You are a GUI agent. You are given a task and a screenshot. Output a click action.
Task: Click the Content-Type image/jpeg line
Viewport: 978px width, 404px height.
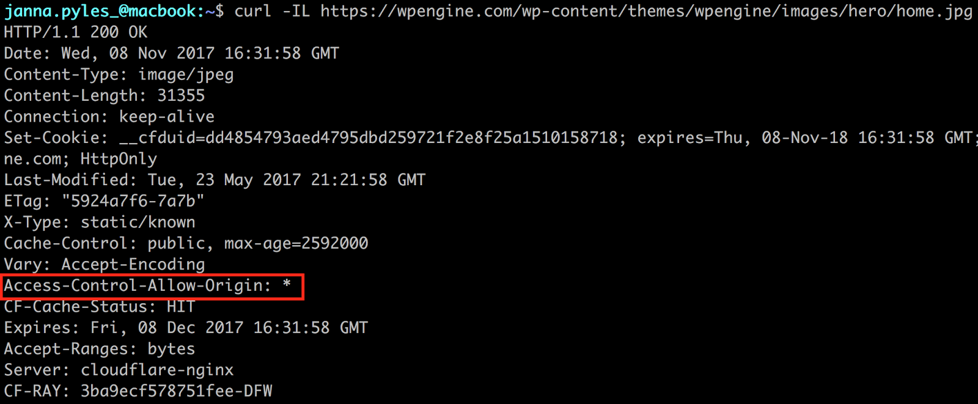(x=119, y=75)
